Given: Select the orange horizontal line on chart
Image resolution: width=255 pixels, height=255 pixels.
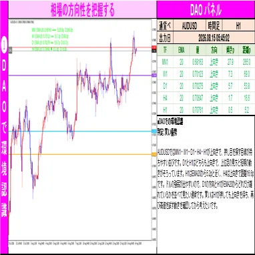Looking at the screenshot, I should (80, 154).
